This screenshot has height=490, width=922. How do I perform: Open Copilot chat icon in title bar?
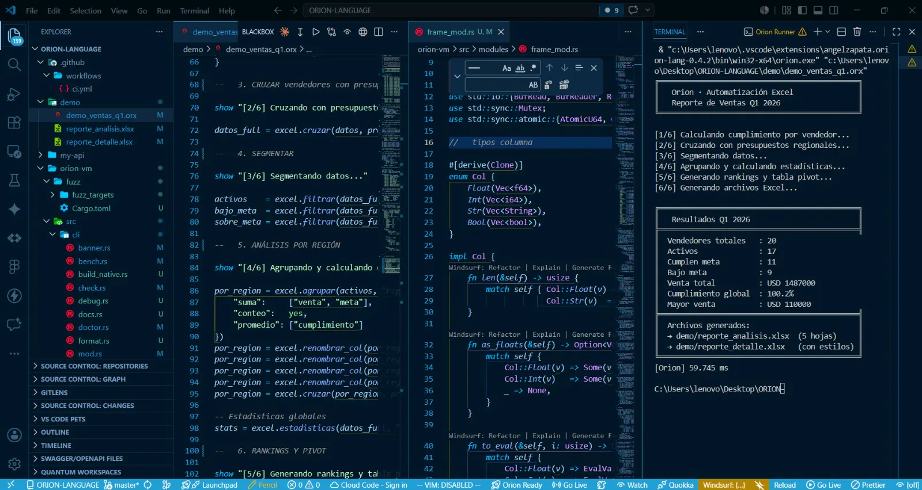(x=633, y=10)
